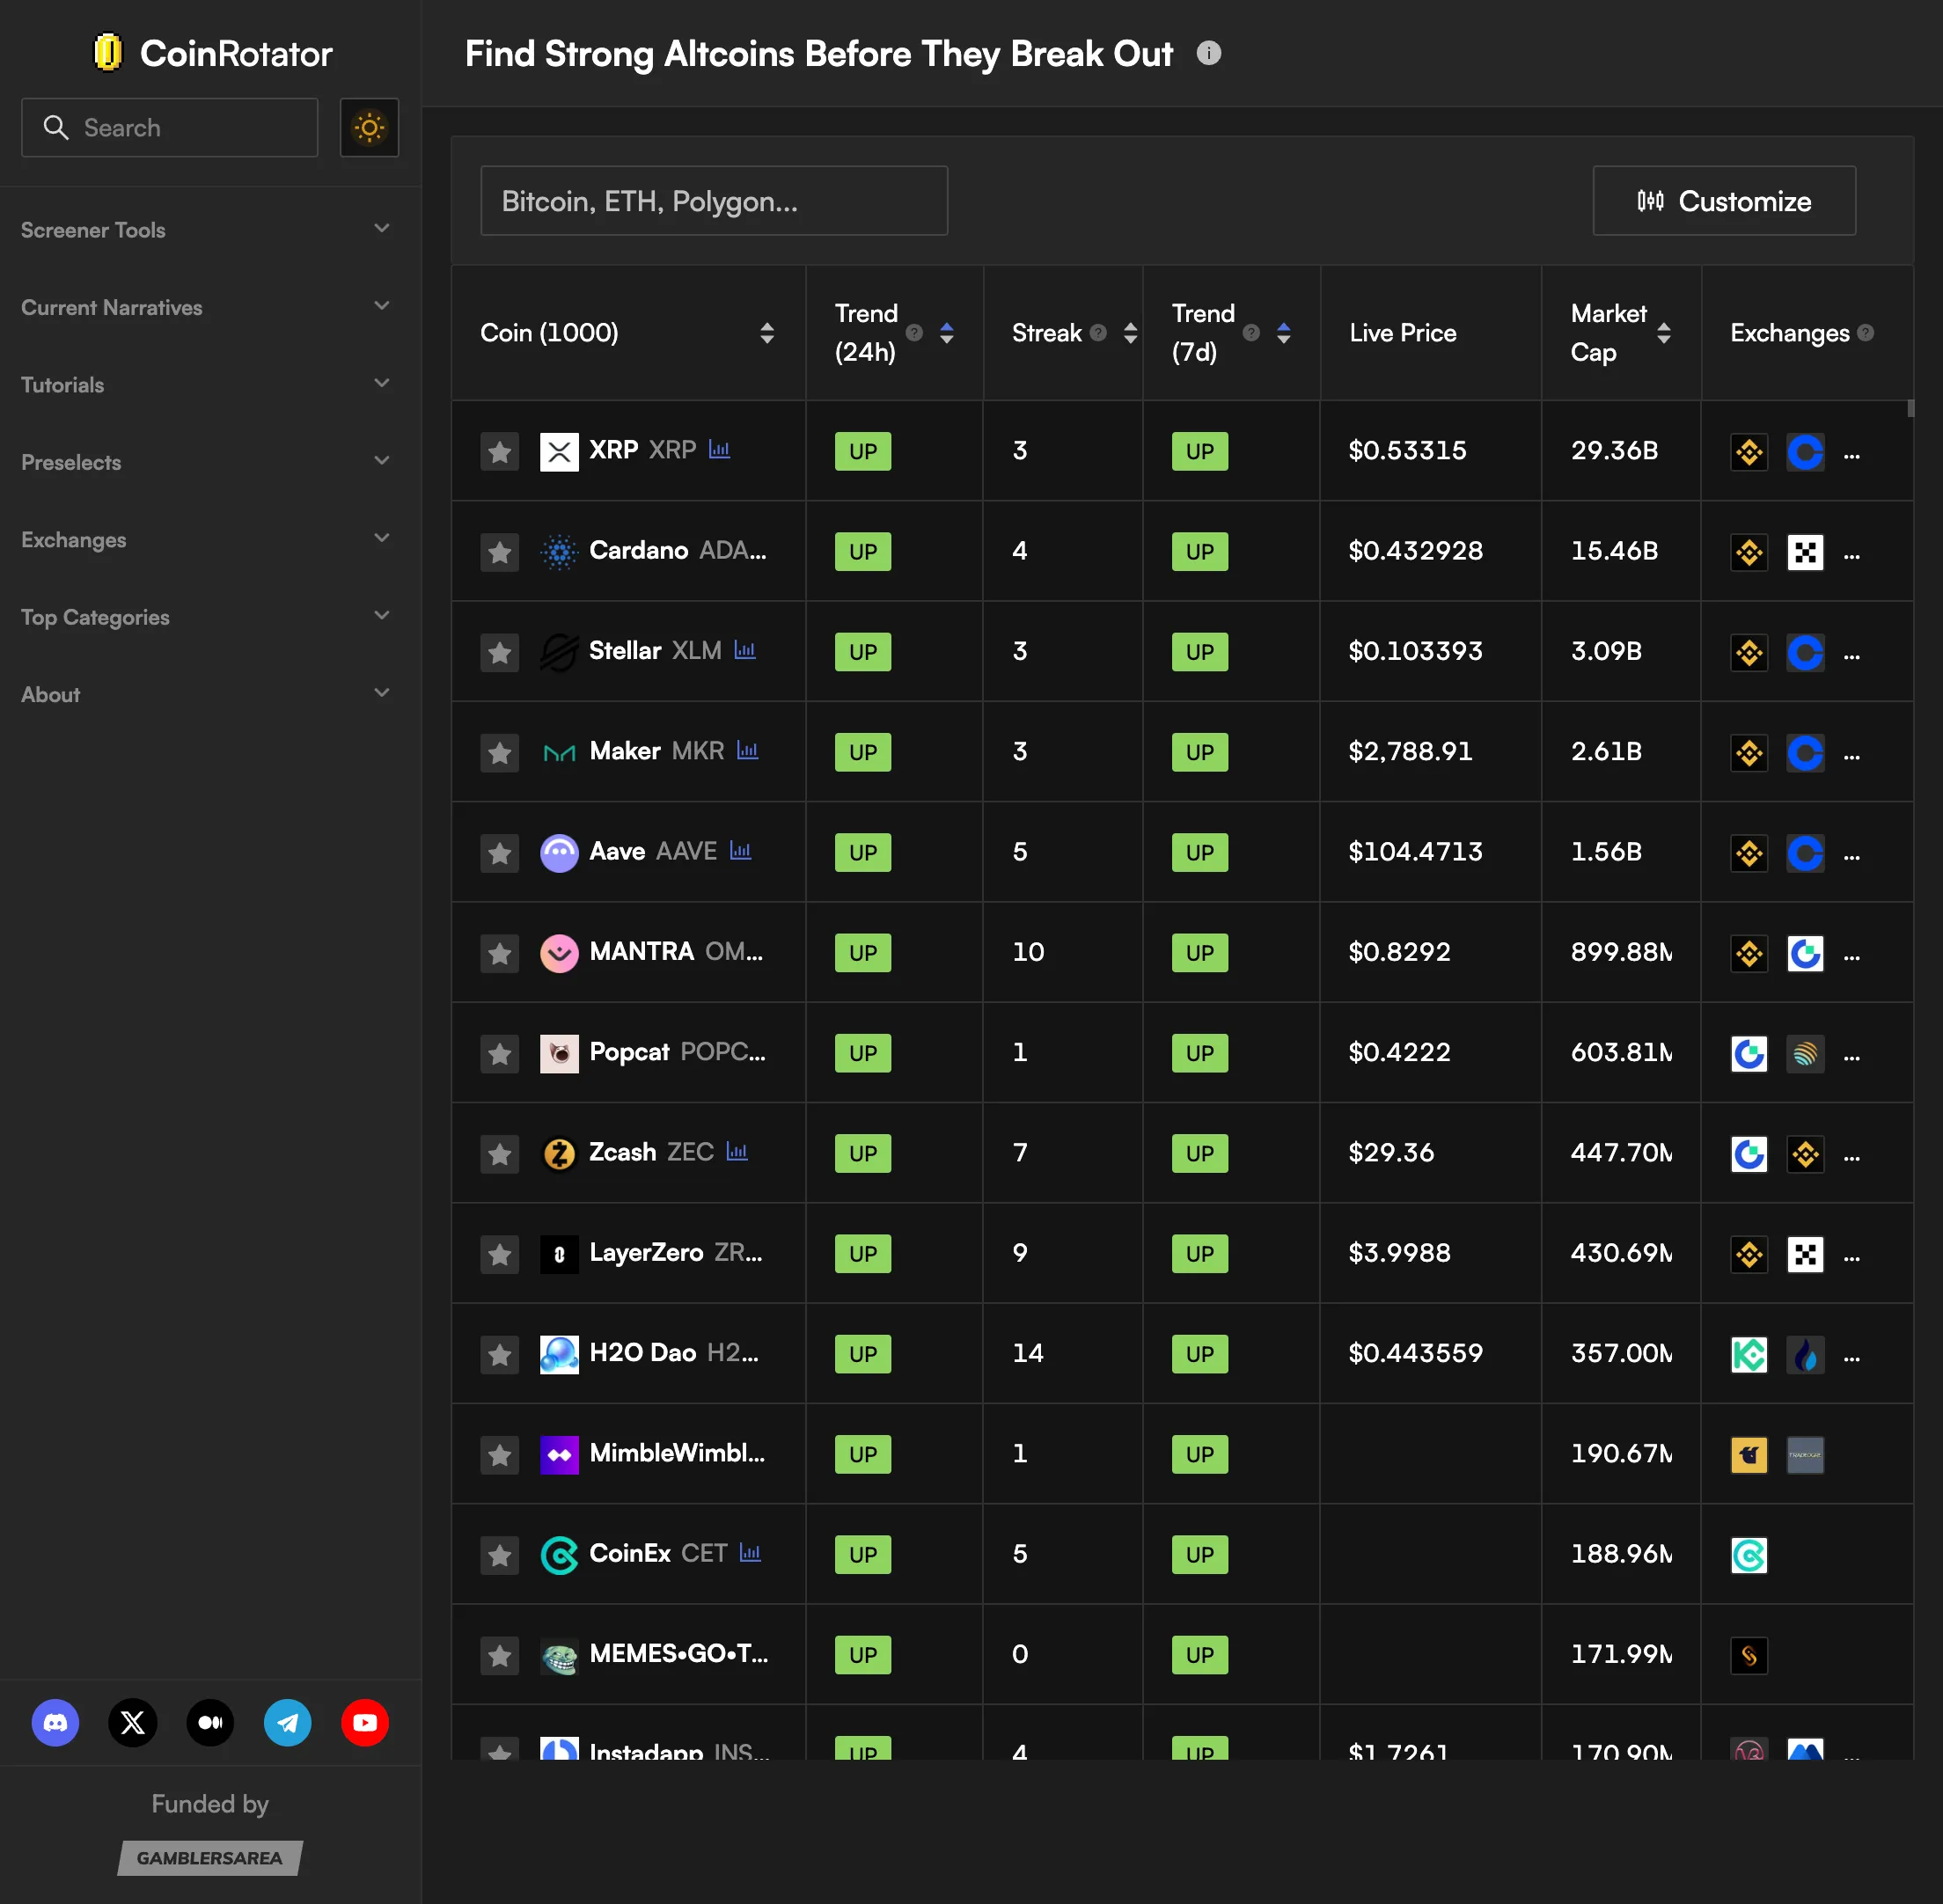Sort by Trend (24h) column arrows
The width and height of the screenshot is (1943, 1904).
946,332
